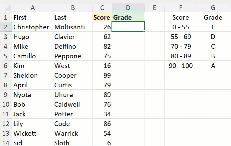Select the '0 - 55' range cell
This screenshot has width=231, height=146.
[181, 27]
